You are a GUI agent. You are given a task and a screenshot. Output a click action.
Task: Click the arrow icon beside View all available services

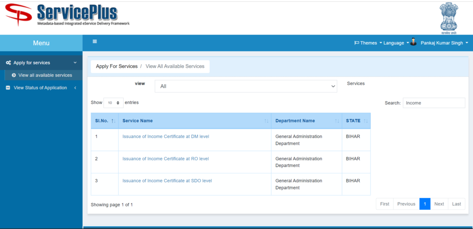13,75
